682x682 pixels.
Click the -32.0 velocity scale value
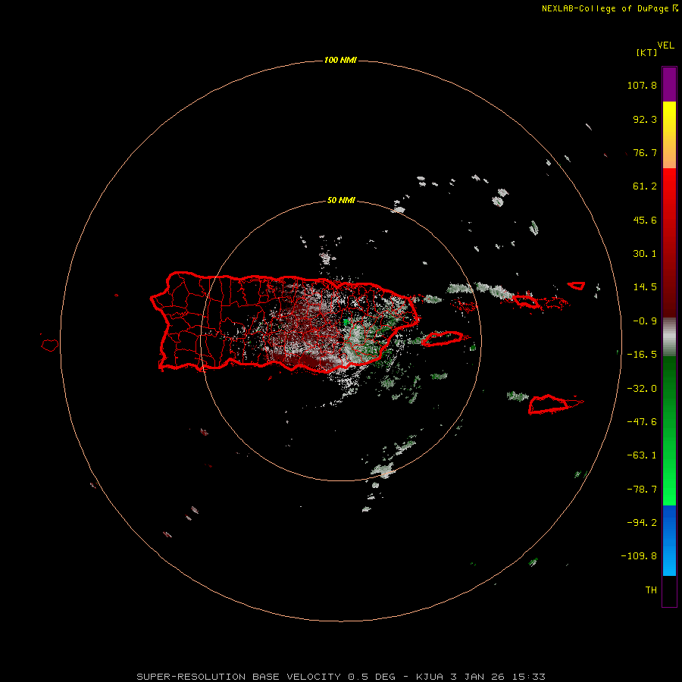click(642, 389)
